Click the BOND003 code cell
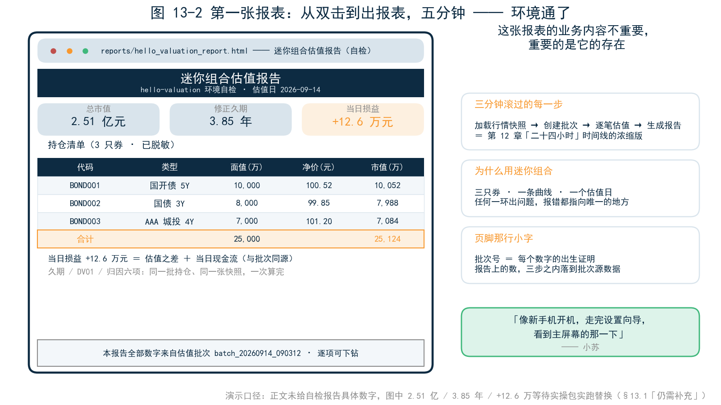The image size is (721, 405). [85, 221]
